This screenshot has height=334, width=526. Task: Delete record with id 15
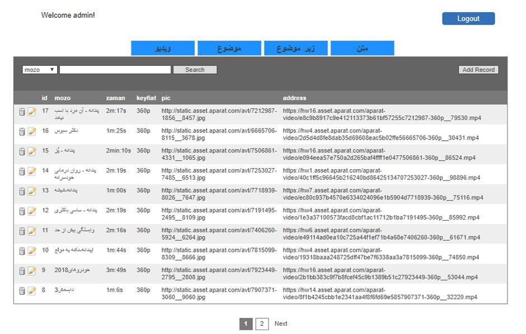pyautogui.click(x=22, y=151)
